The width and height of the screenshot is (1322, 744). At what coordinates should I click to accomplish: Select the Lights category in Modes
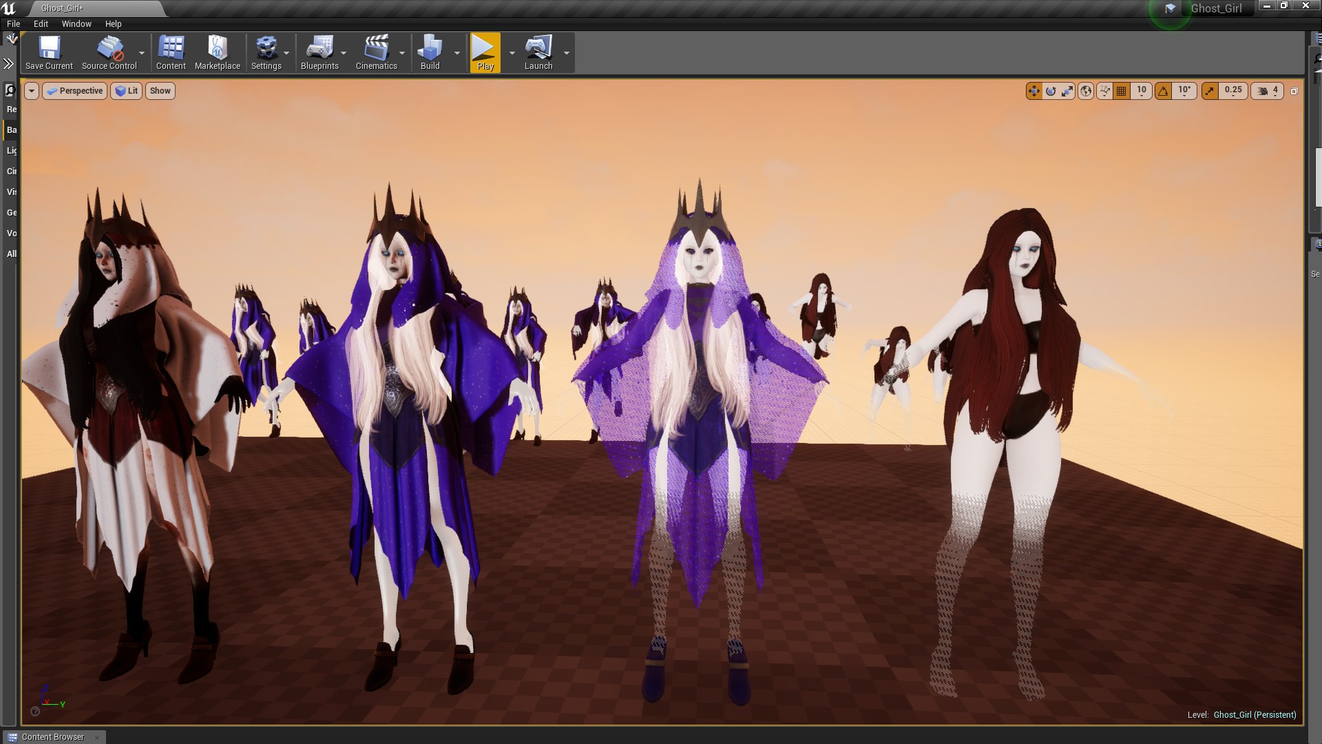click(x=12, y=151)
